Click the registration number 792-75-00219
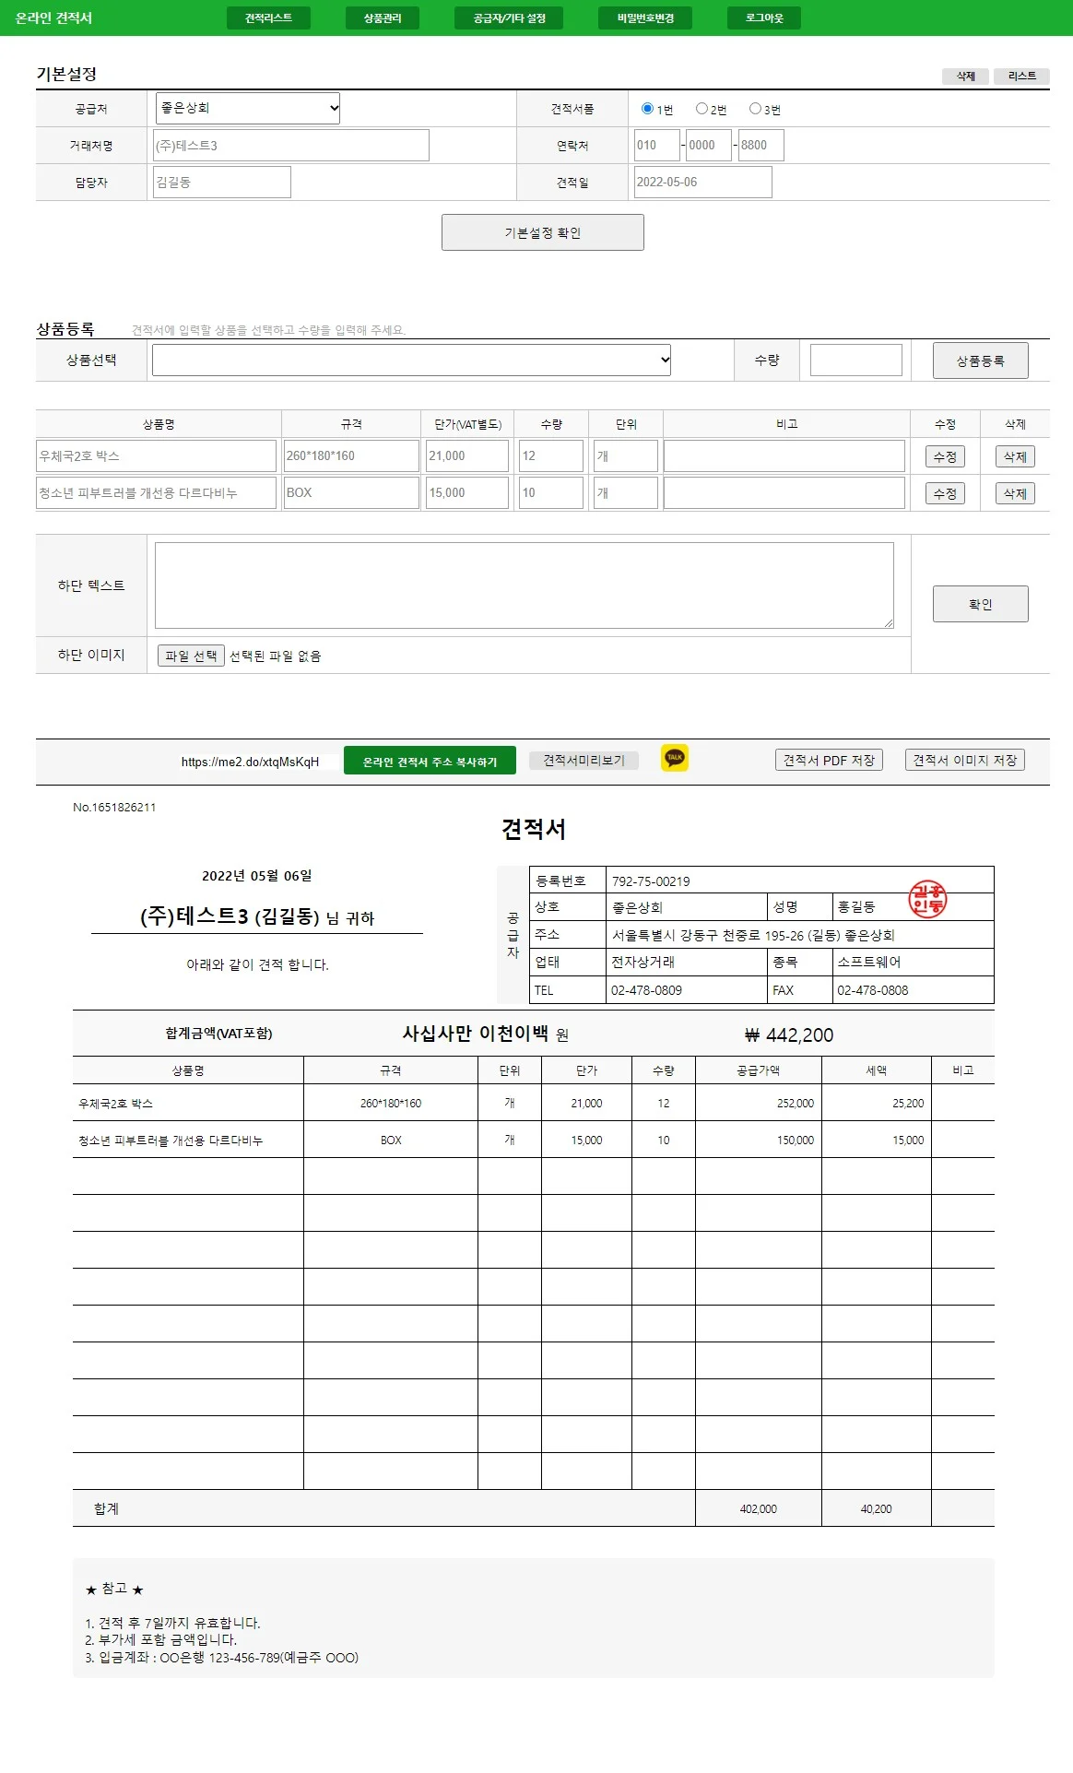Screen dimensions: 1073x1773 click(x=651, y=881)
